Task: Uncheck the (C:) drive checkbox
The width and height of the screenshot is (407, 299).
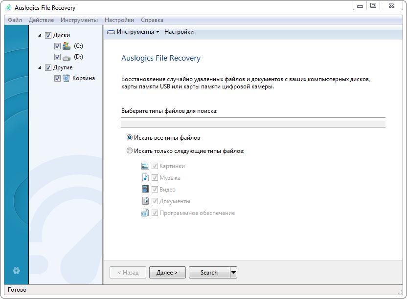Action: tap(57, 46)
